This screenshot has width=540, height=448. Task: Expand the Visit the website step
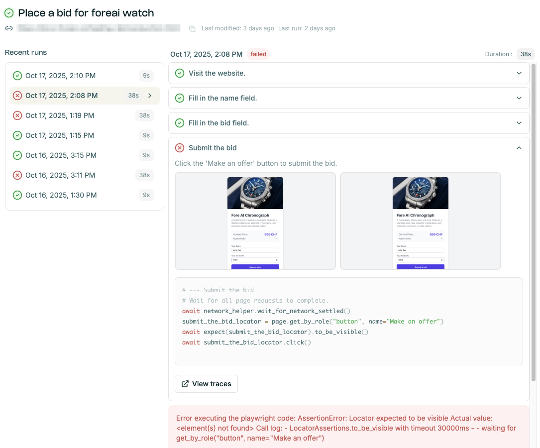pyautogui.click(x=519, y=73)
